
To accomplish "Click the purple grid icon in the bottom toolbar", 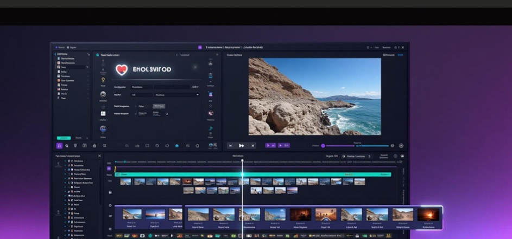I will (x=59, y=145).
